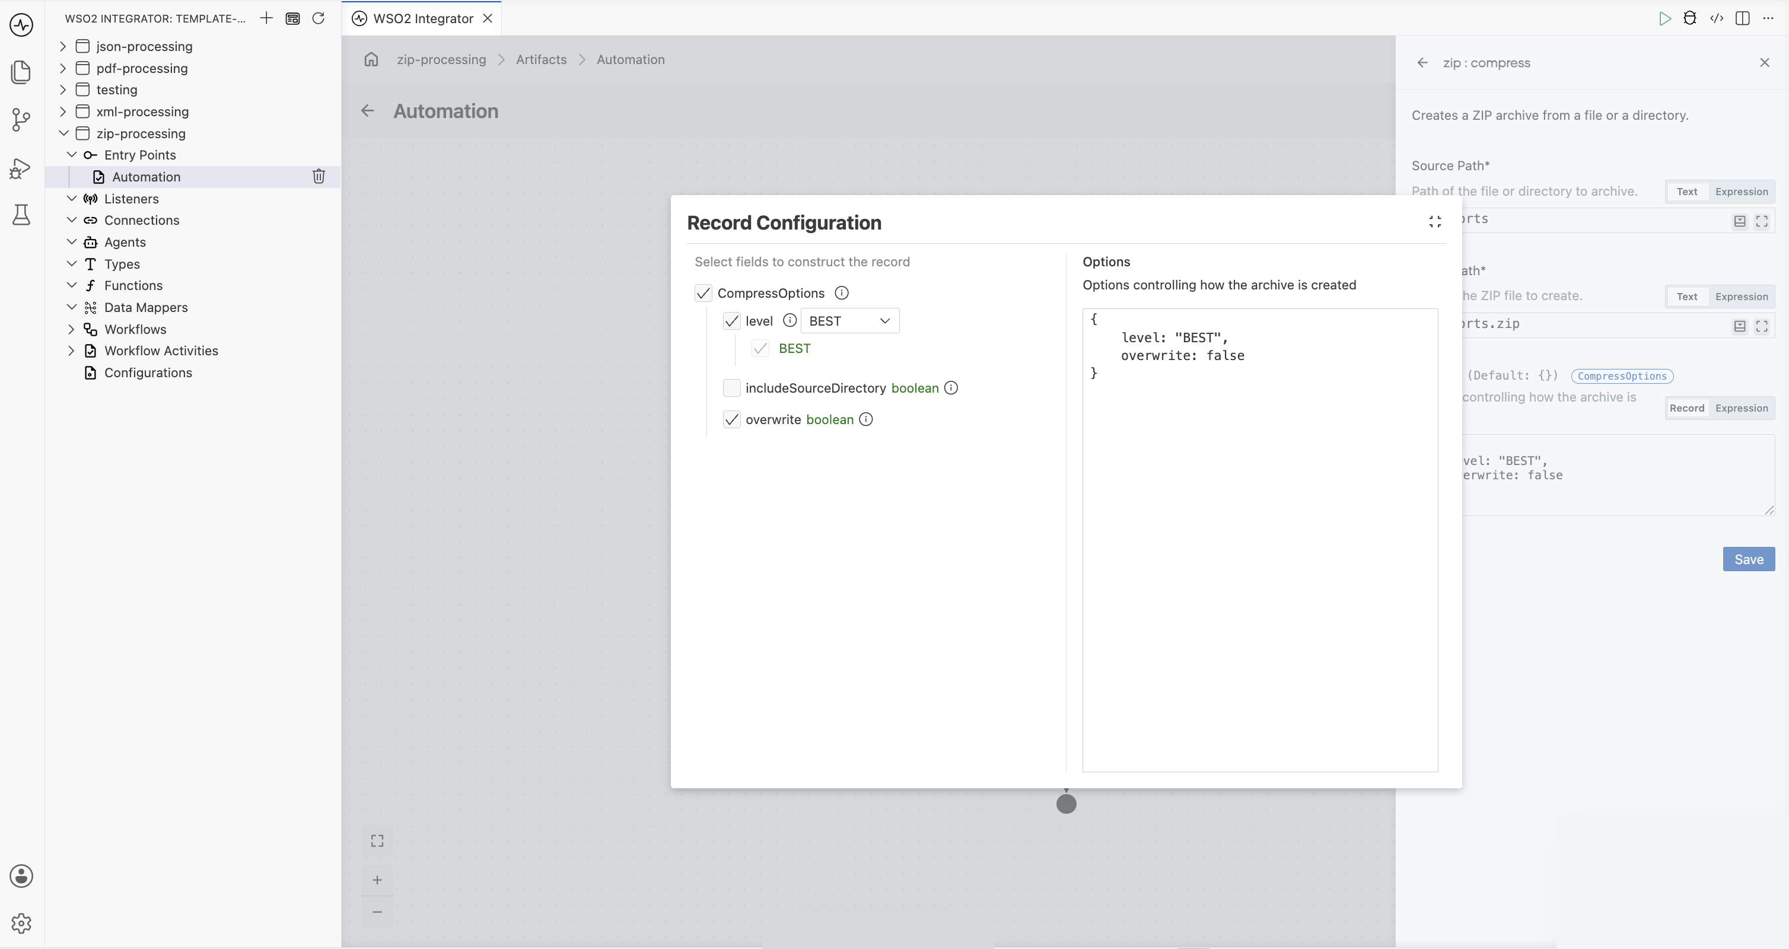Go to home icon in breadcrumb
The width and height of the screenshot is (1789, 949).
[x=371, y=60]
